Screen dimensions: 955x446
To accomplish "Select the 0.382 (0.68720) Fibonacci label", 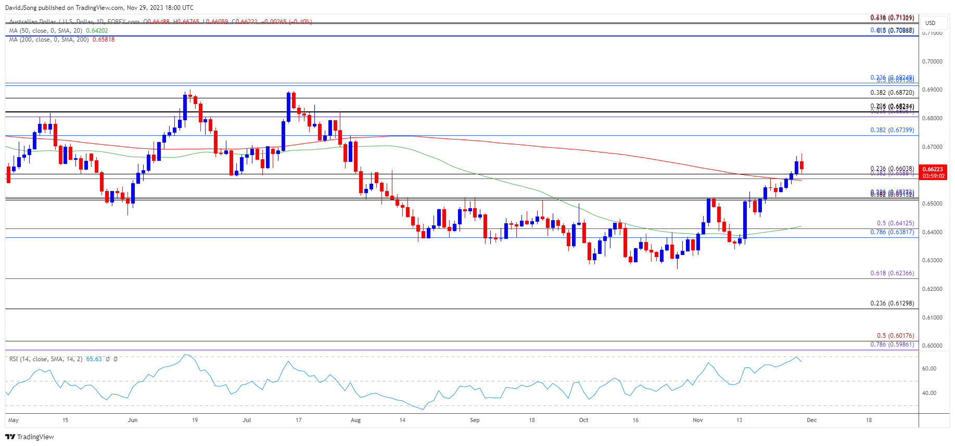I will [892, 93].
